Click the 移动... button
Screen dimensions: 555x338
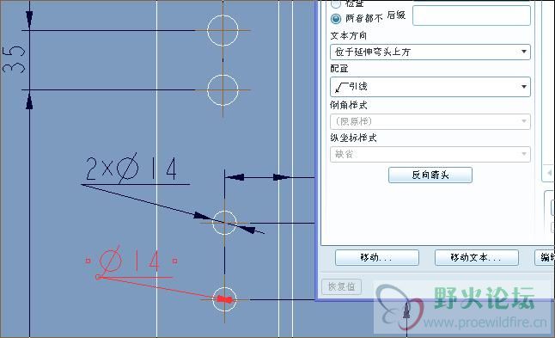[x=377, y=257]
